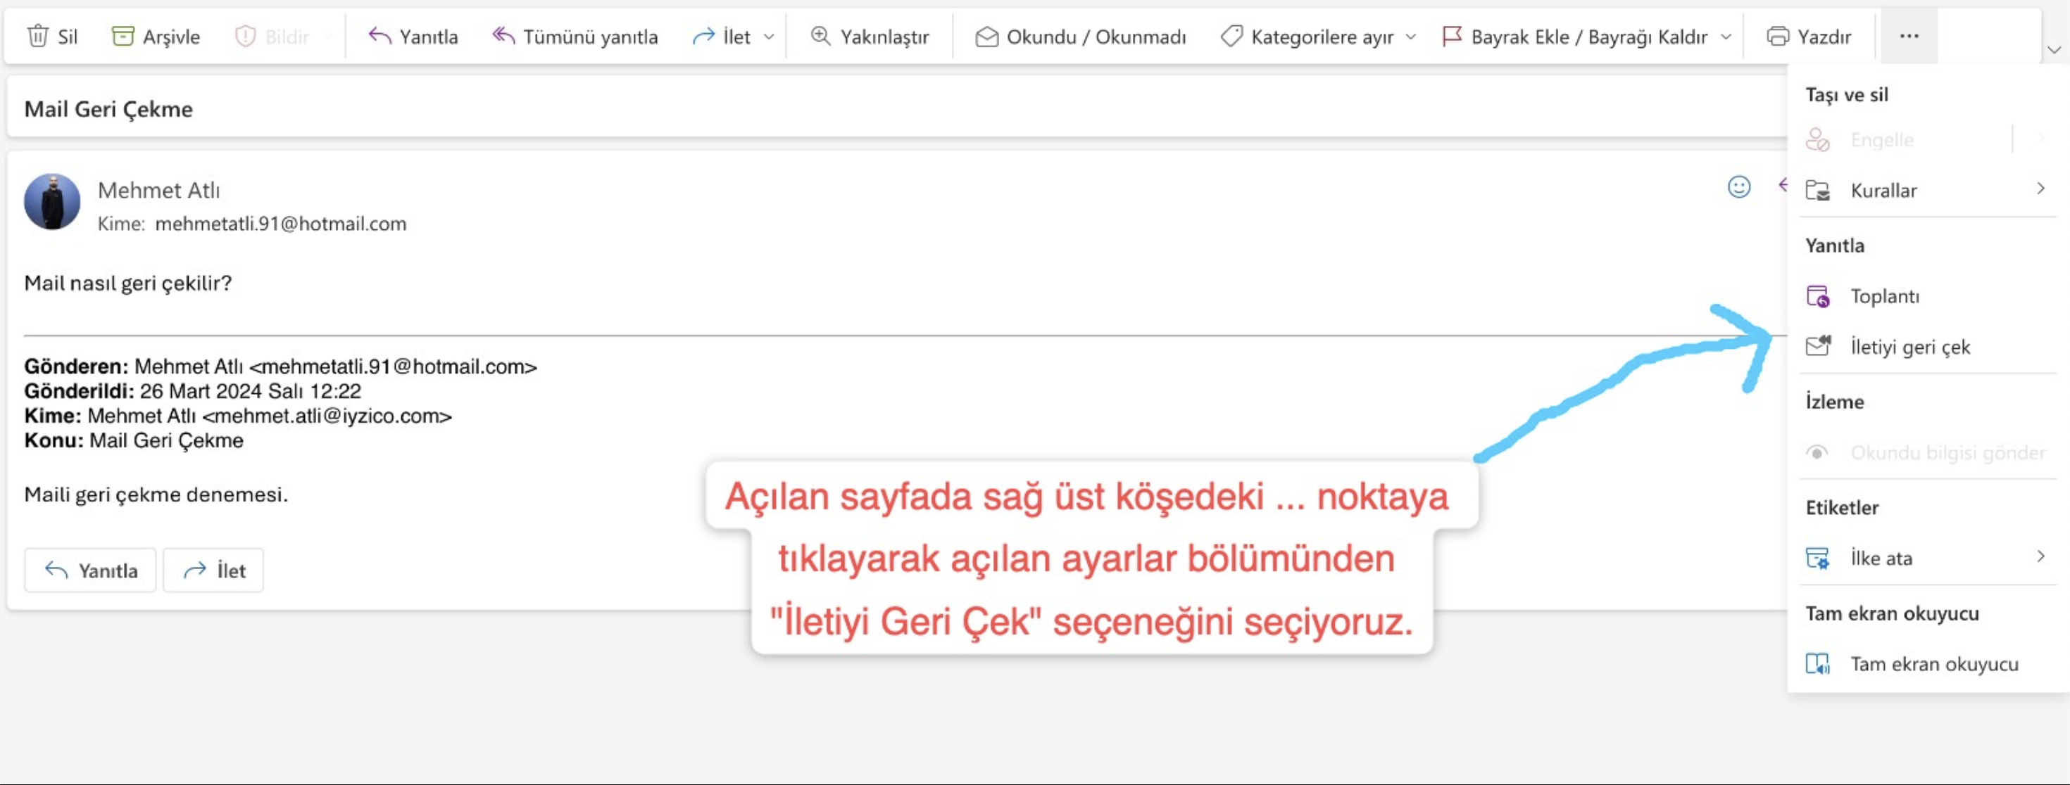The image size is (2070, 785).
Task: Toggle Okundu / Okunmadı read status
Action: point(1080,36)
